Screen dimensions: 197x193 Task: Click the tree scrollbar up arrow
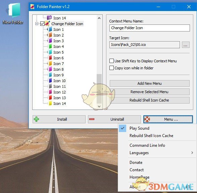(99, 18)
